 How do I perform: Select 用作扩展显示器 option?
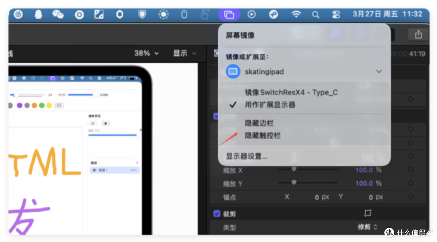click(x=270, y=105)
